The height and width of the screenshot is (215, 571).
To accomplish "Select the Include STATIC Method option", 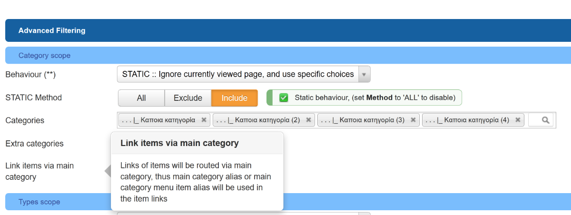I will 235,98.
